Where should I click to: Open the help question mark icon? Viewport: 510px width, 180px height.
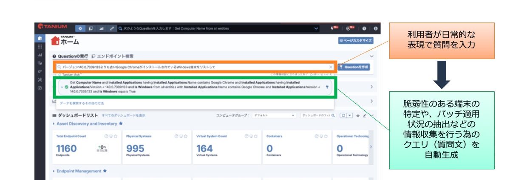tap(364, 28)
